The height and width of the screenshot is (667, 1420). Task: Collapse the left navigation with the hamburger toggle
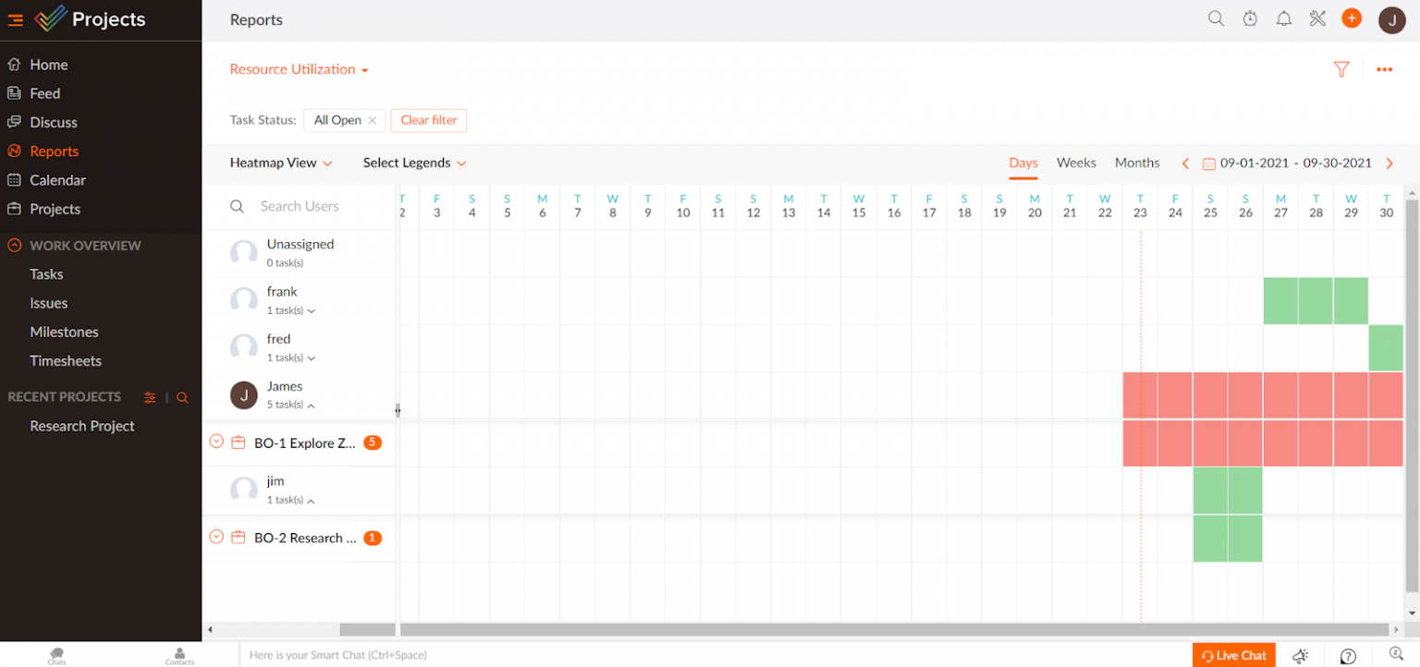pyautogui.click(x=15, y=19)
